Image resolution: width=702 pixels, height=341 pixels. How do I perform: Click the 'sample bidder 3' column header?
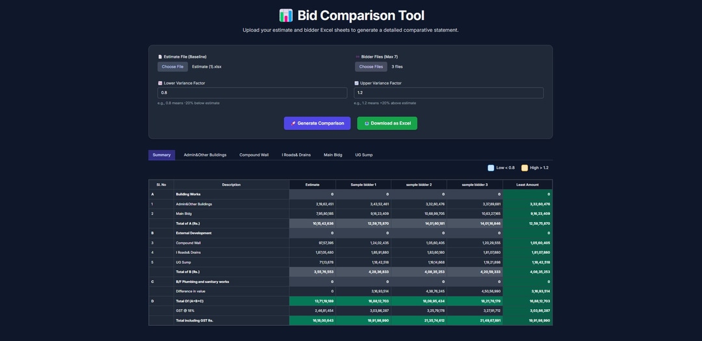tap(475, 184)
